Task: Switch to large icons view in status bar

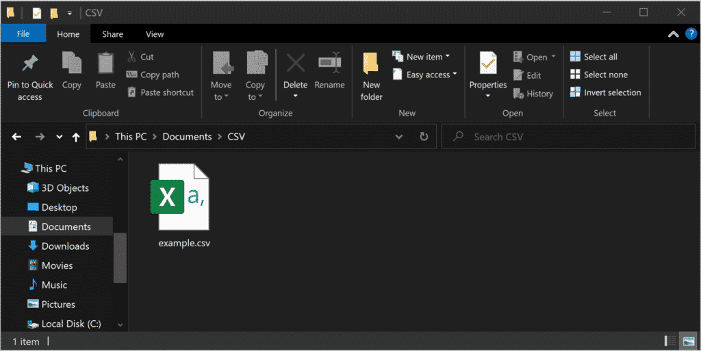Action: coord(688,341)
